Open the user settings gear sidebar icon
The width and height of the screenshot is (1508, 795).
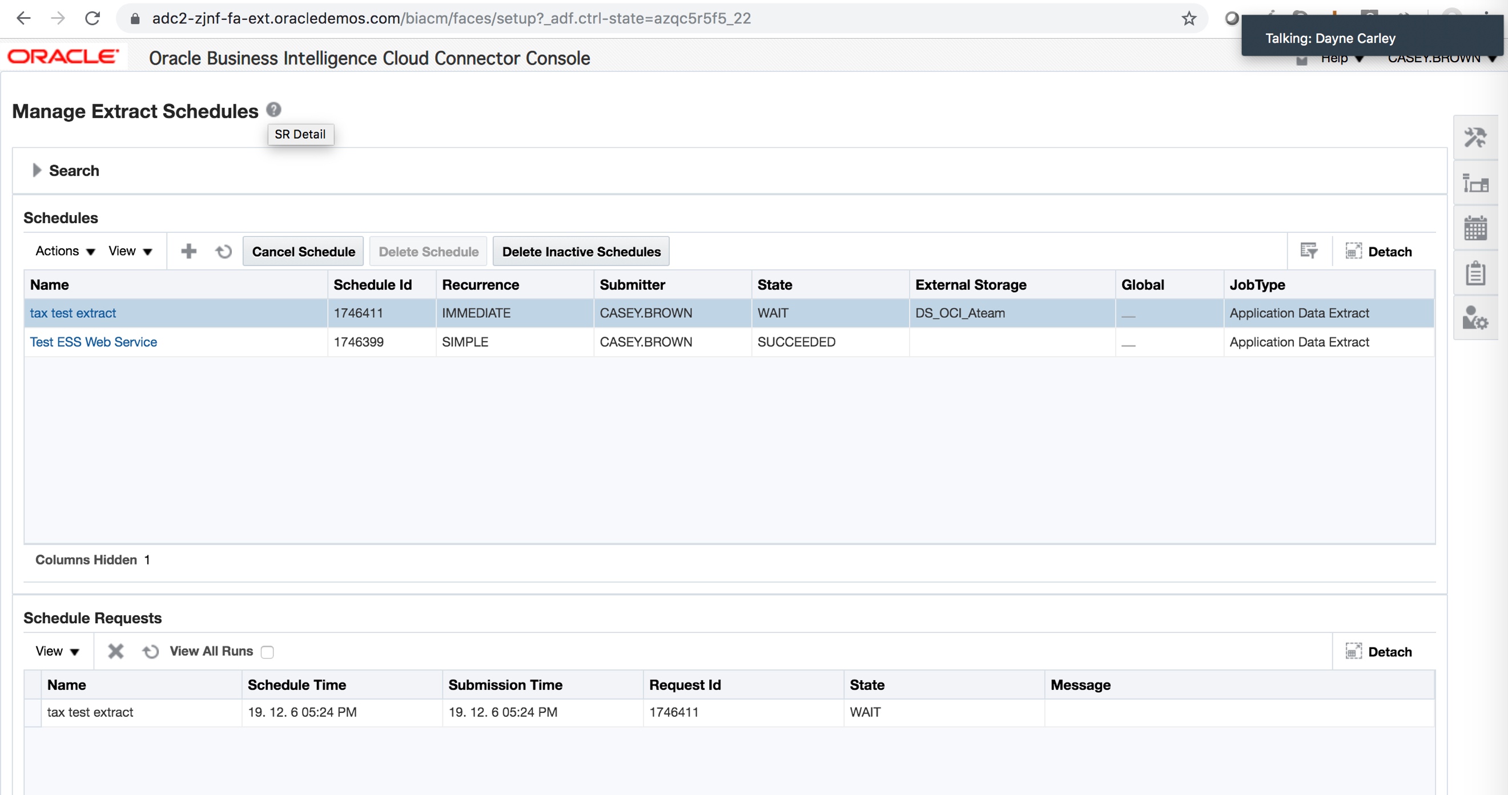(x=1475, y=318)
